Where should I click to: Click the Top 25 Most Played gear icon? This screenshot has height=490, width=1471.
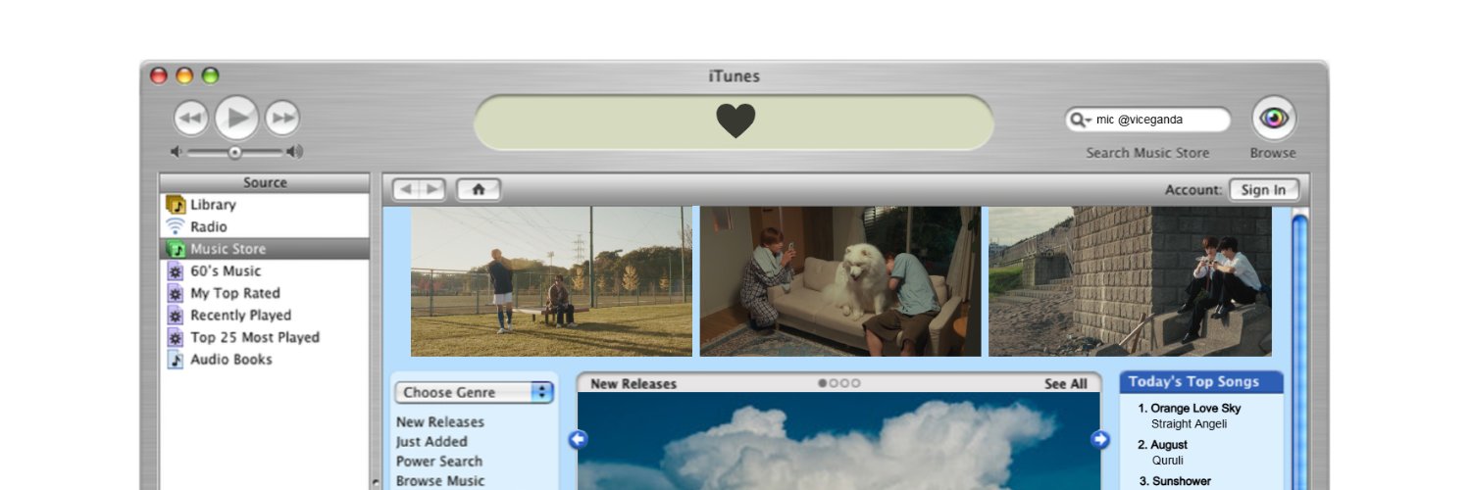[x=177, y=337]
